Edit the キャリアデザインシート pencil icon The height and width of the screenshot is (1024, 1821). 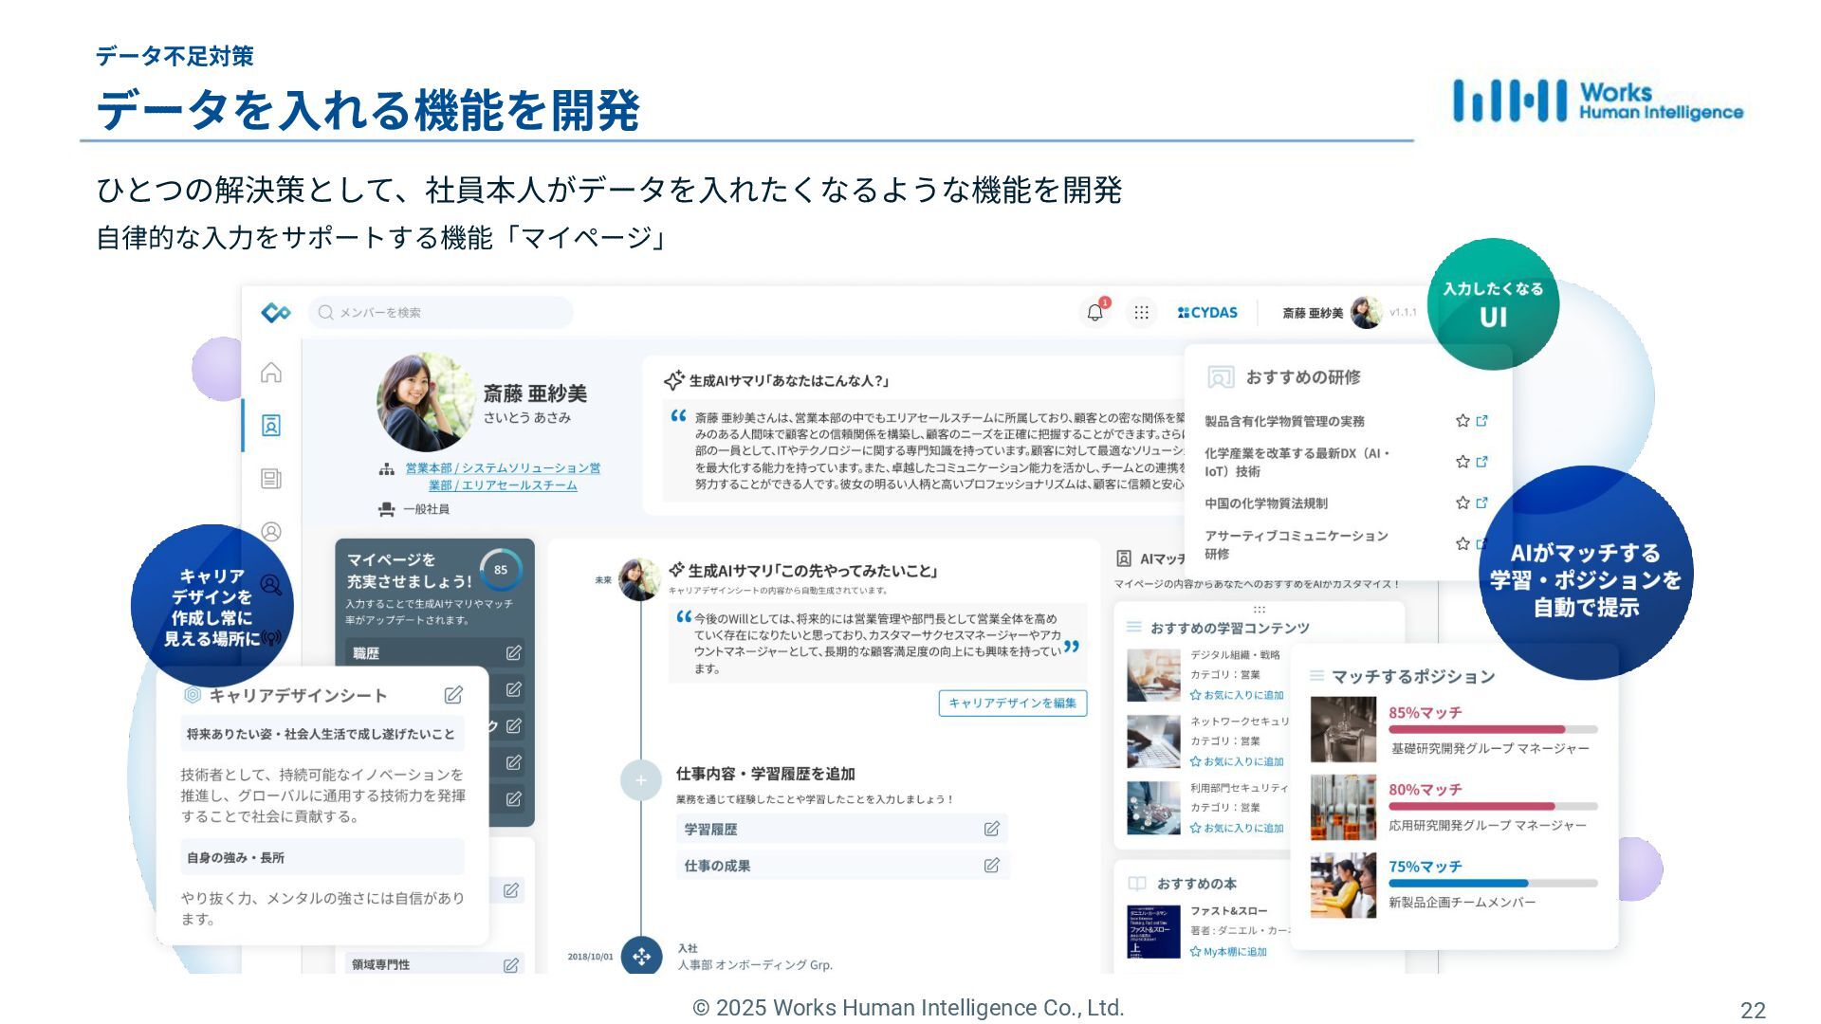[453, 695]
